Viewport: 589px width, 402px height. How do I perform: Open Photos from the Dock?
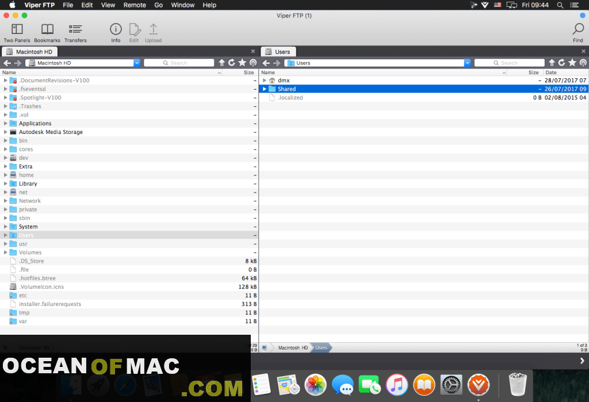pyautogui.click(x=316, y=385)
